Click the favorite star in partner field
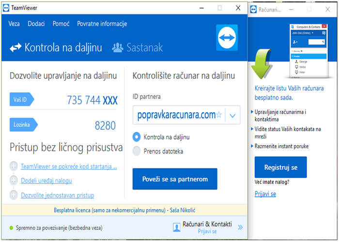Viewport: 339px width, 242px height. (219, 115)
